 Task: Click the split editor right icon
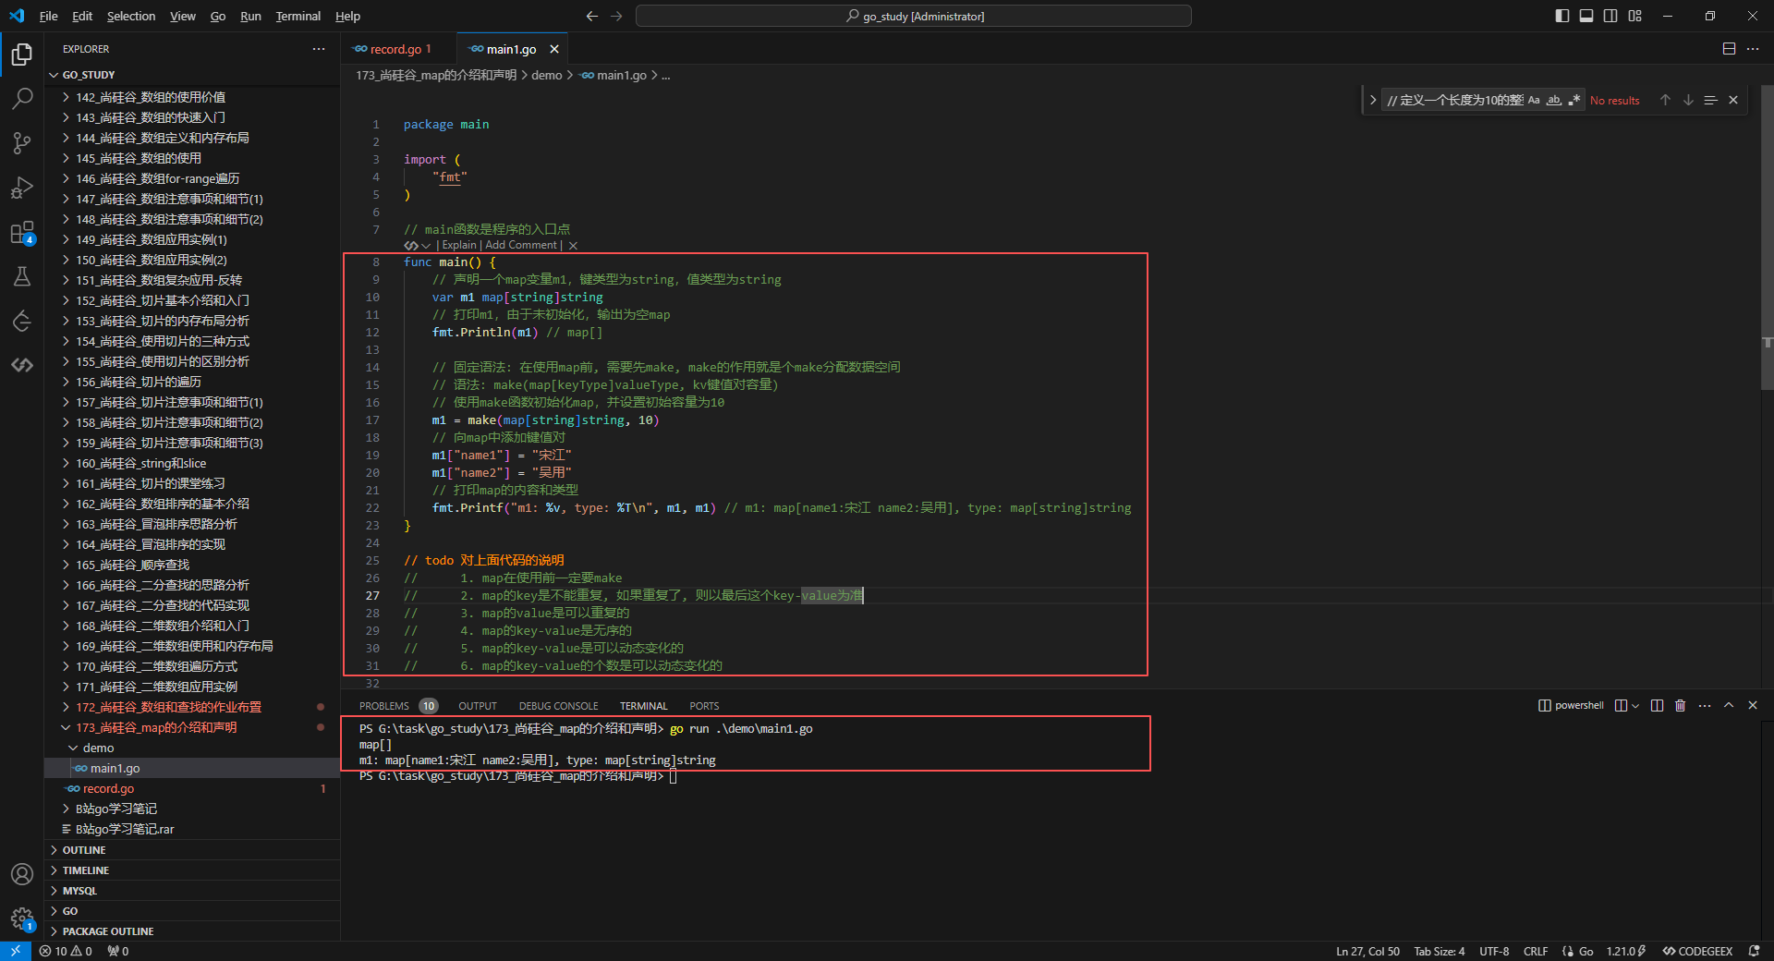click(1729, 49)
